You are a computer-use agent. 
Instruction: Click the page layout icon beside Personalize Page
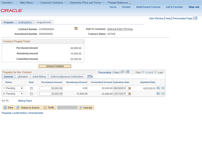(196, 18)
